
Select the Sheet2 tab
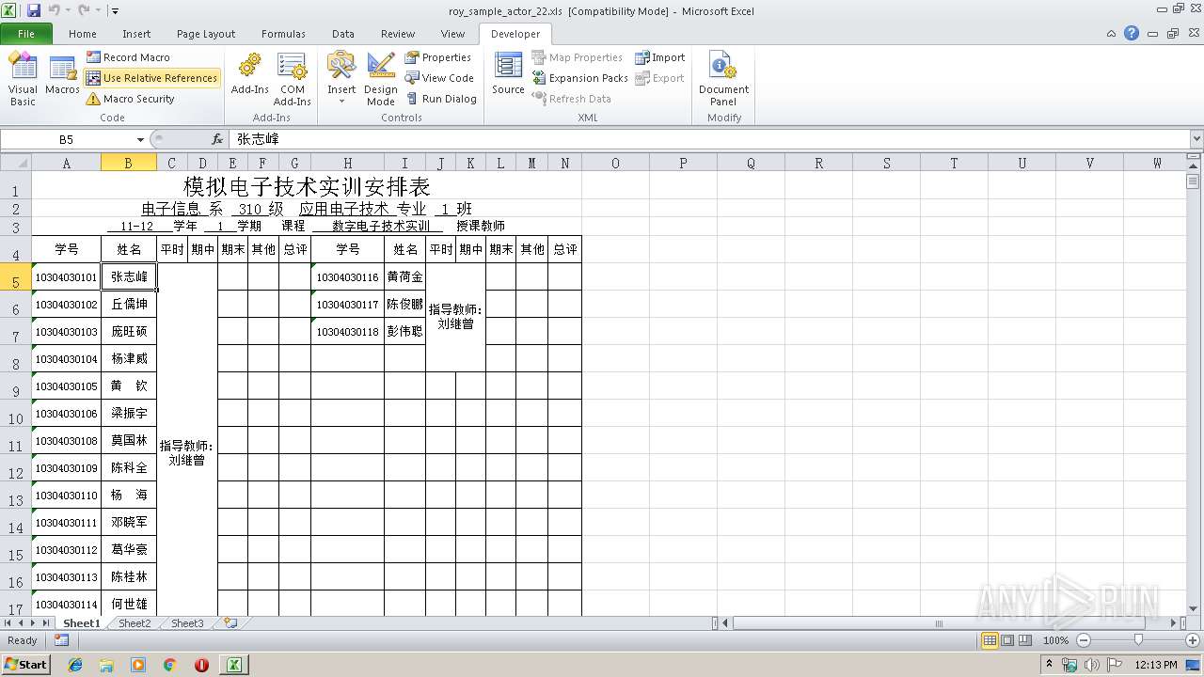point(134,623)
